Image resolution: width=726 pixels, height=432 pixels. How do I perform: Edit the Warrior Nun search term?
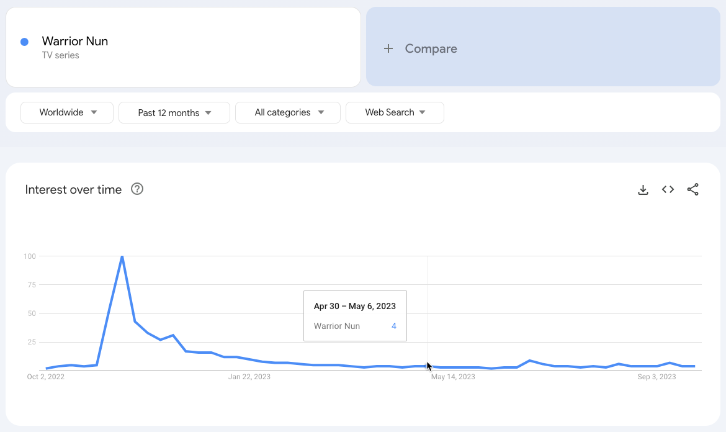point(75,41)
